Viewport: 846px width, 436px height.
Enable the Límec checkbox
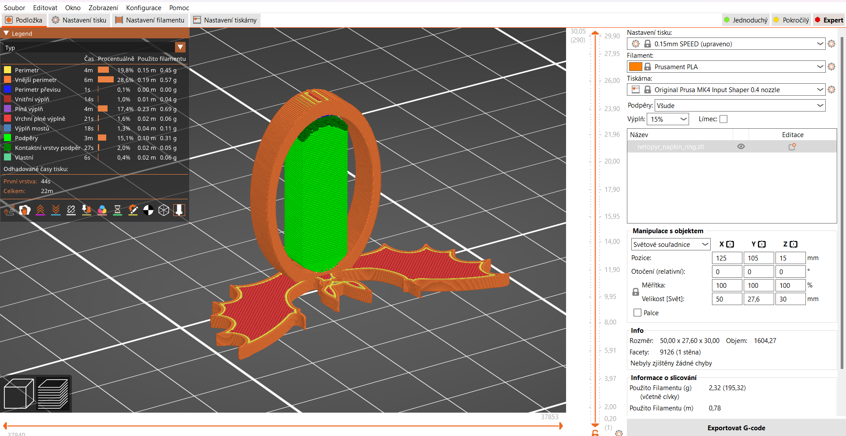tap(723, 119)
